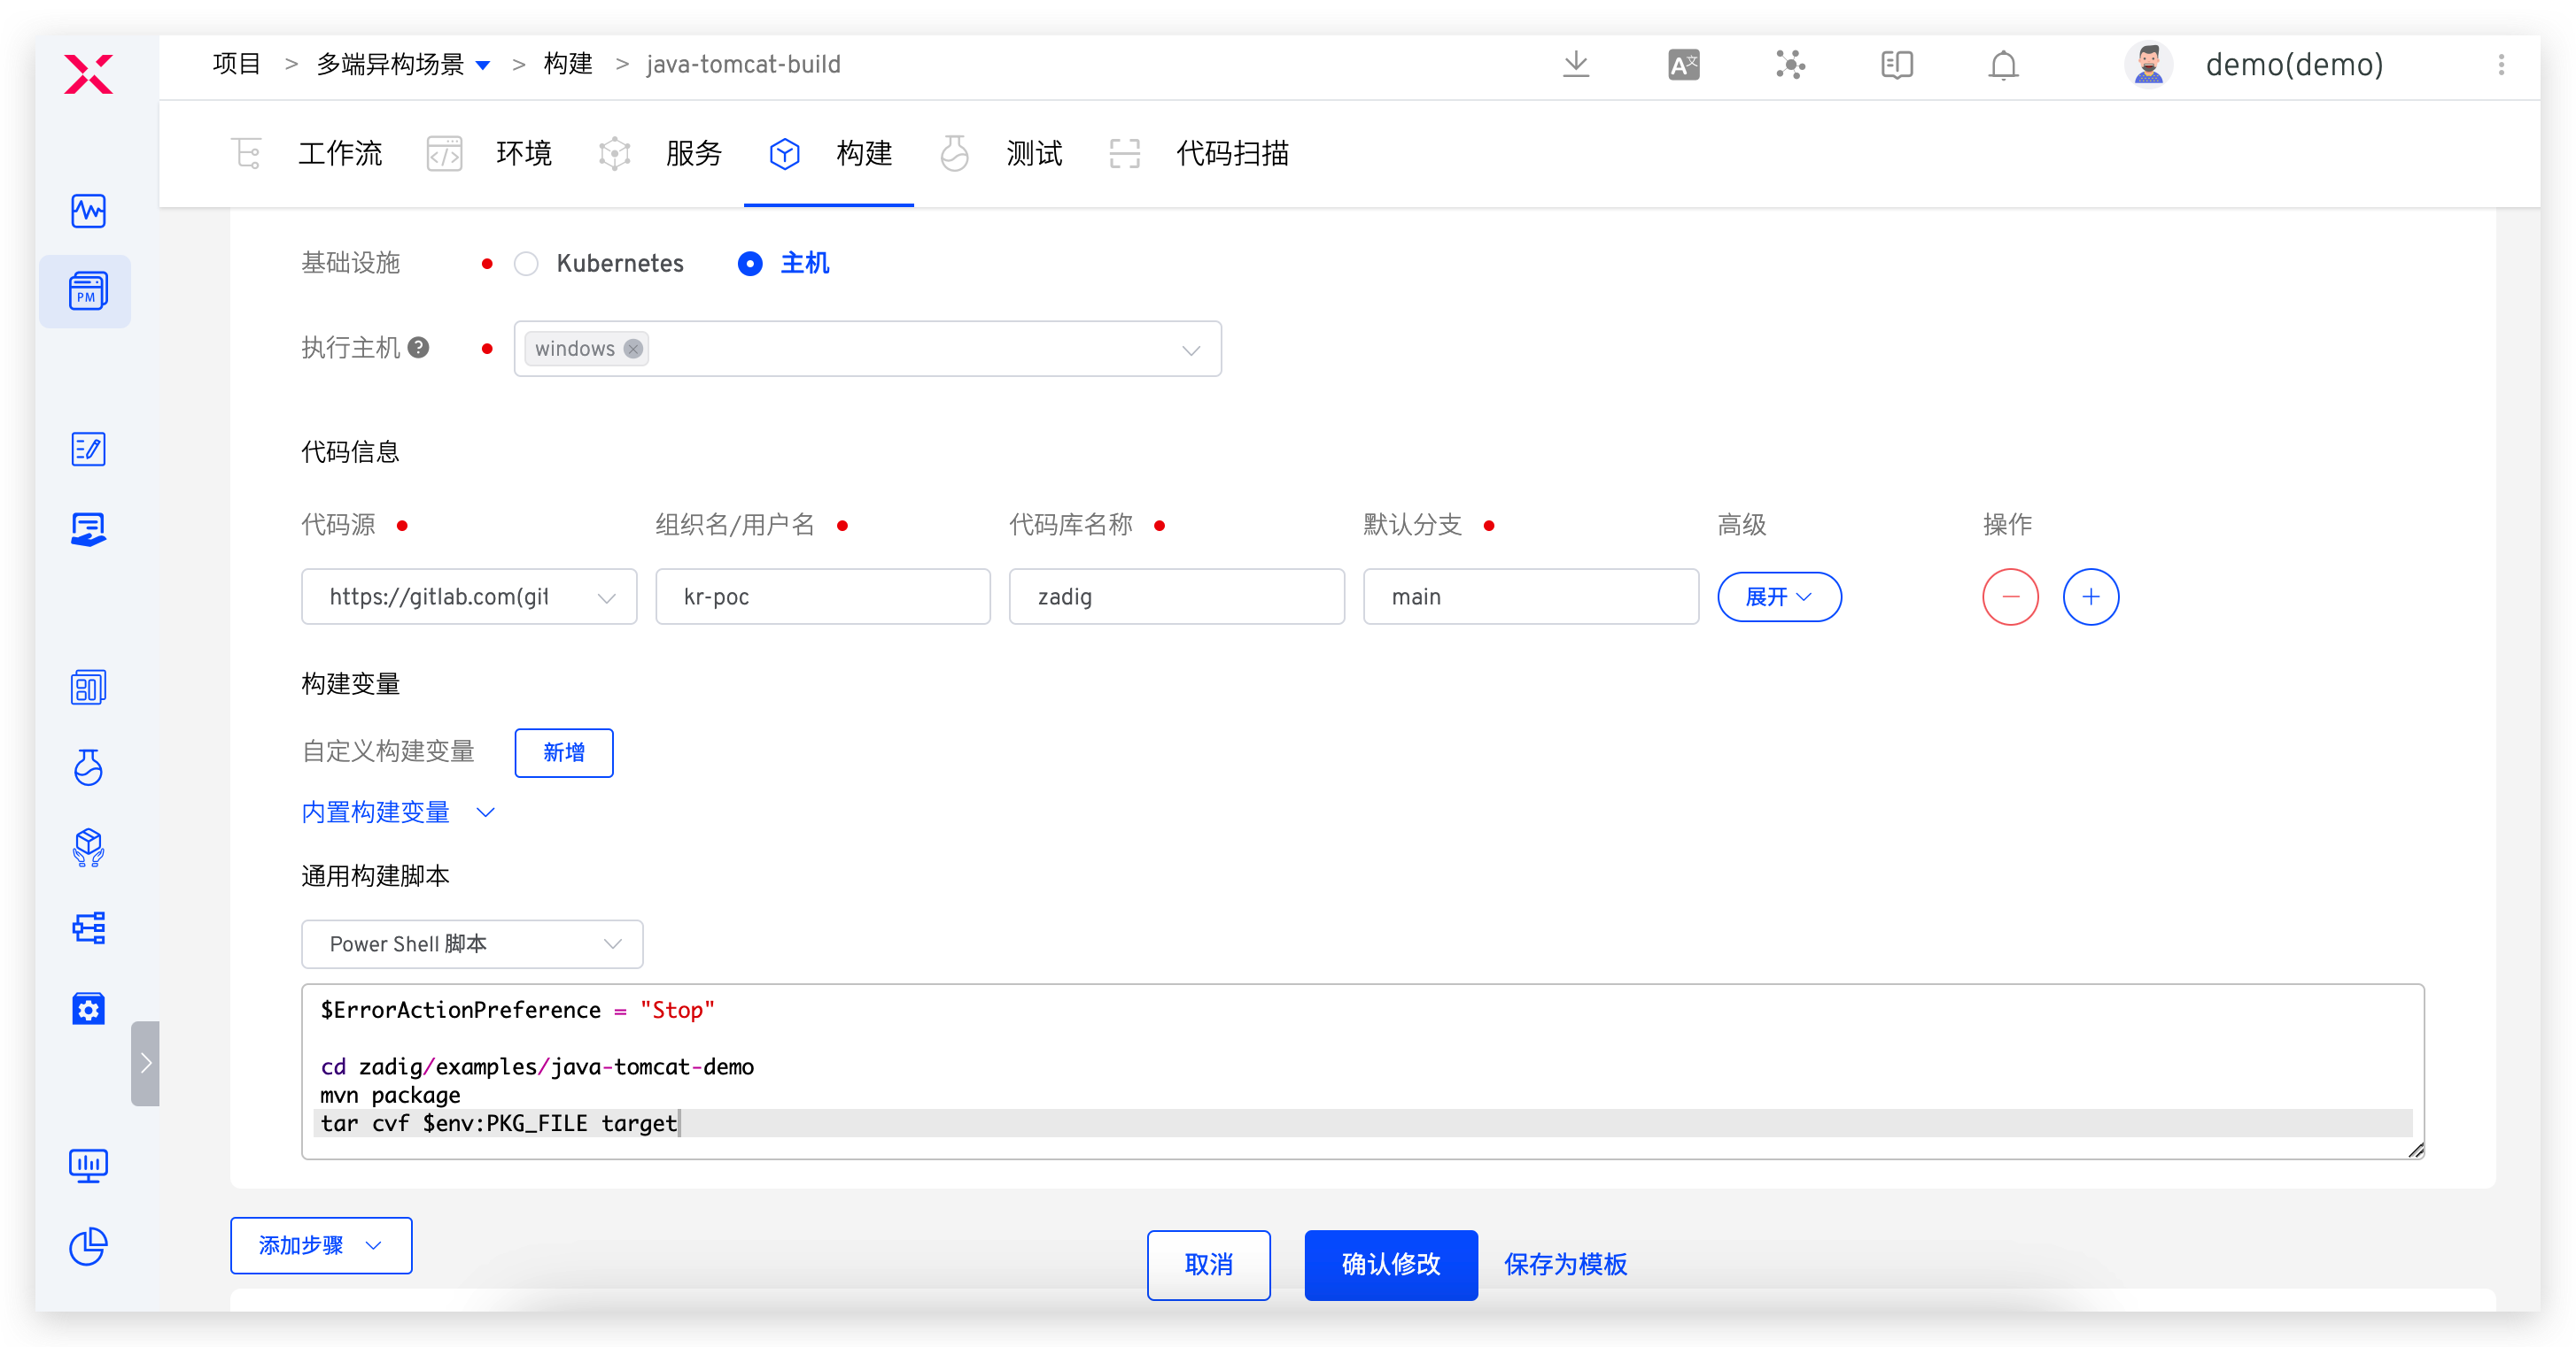Open the documentation book icon
This screenshot has width=2576, height=1347.
(1896, 65)
